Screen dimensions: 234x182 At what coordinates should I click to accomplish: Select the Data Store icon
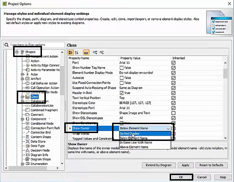[28, 141]
